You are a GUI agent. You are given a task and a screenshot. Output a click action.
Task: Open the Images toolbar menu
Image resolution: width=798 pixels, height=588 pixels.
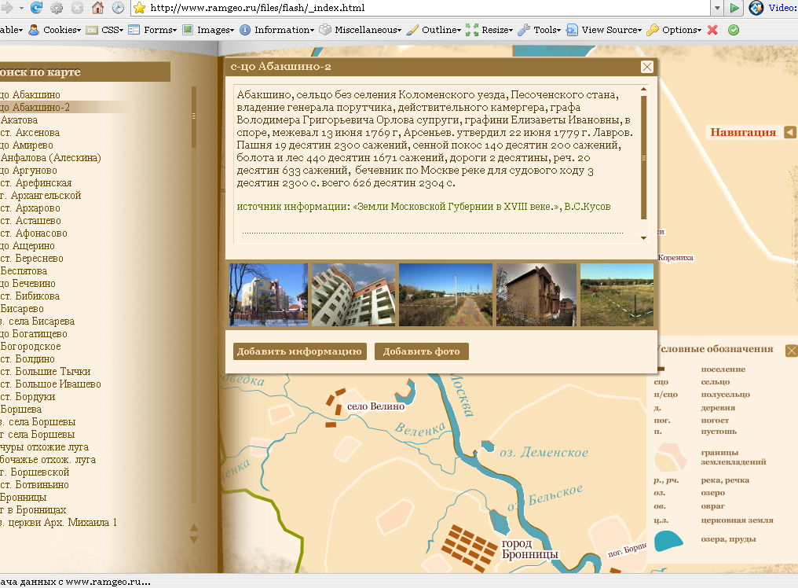click(x=209, y=30)
